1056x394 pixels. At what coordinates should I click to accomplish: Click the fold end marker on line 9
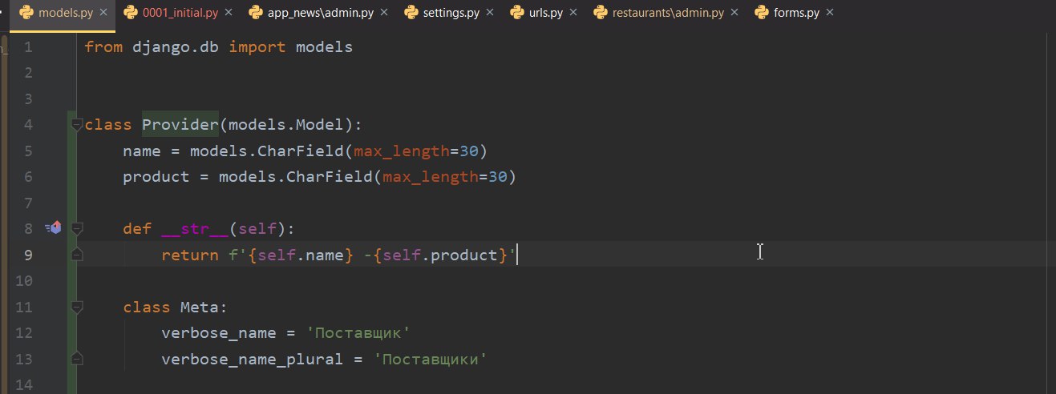[x=77, y=255]
